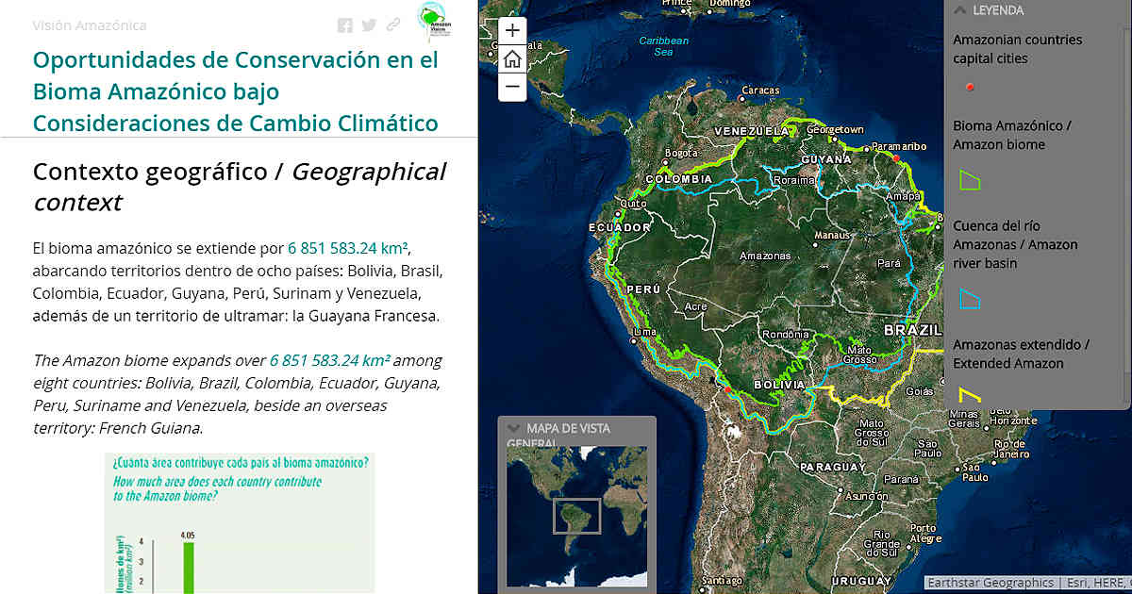Screen dimensions: 1132x594
Task: Click the Oportunidades de Conservación story title
Action: click(236, 91)
